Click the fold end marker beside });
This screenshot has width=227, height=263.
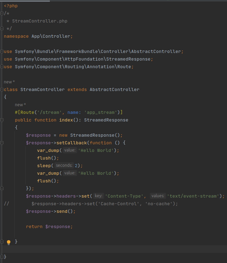tap(2, 188)
